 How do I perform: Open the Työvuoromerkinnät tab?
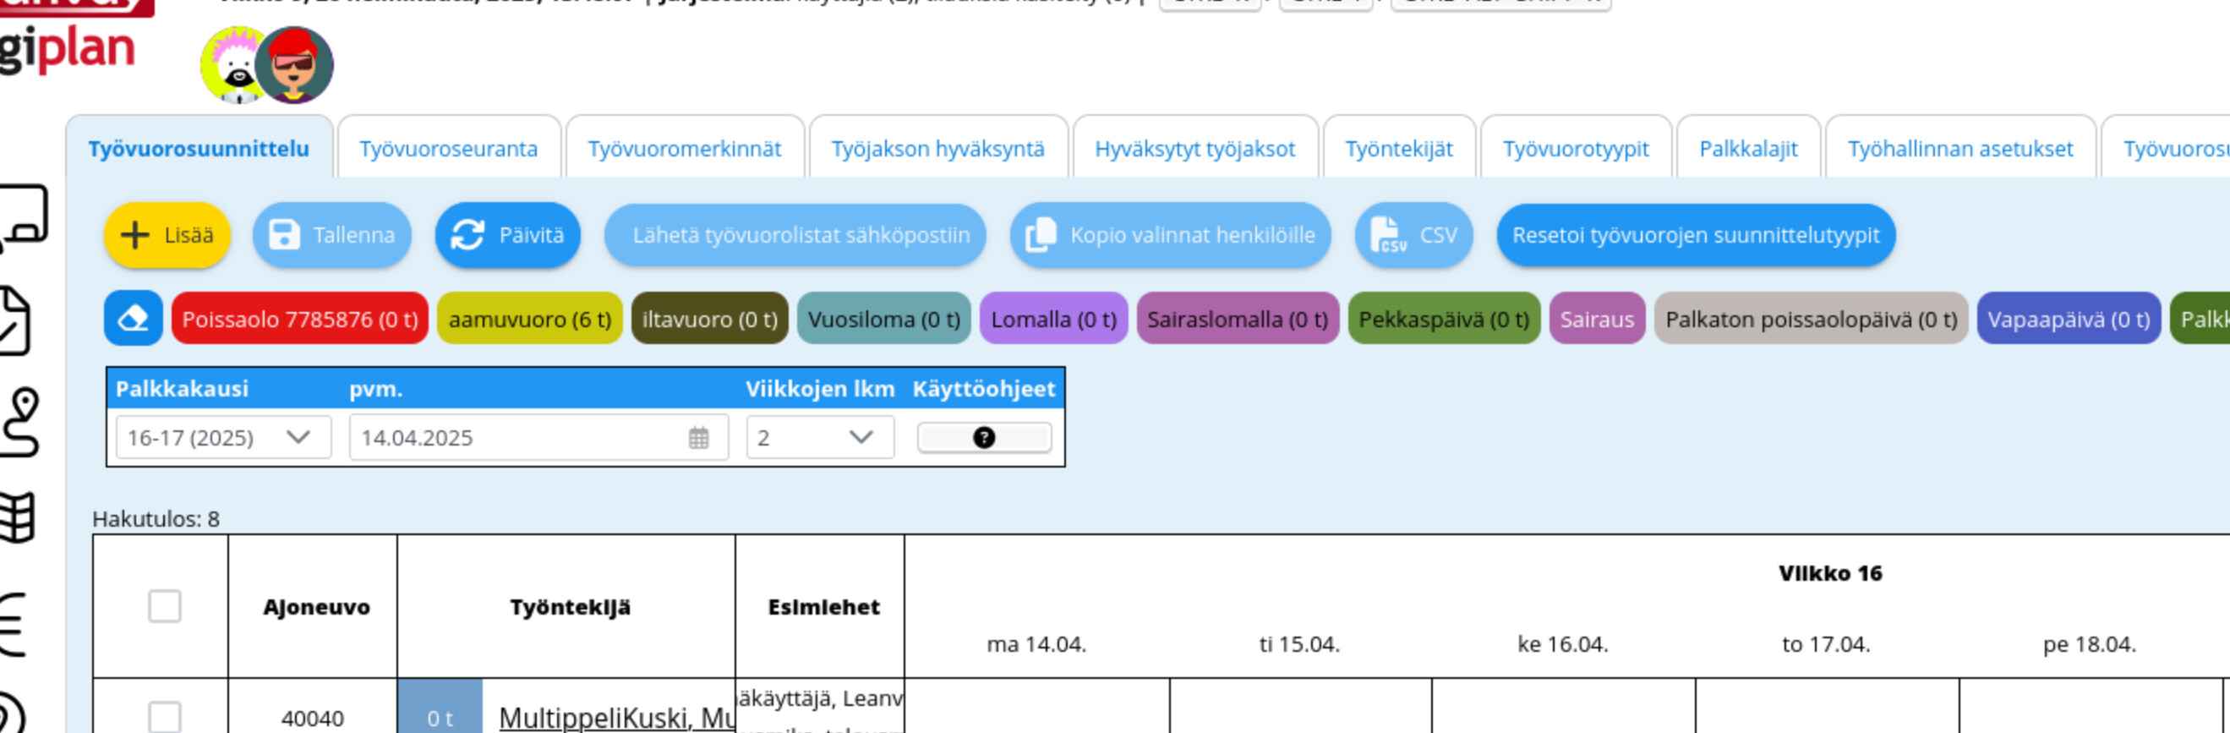coord(685,149)
